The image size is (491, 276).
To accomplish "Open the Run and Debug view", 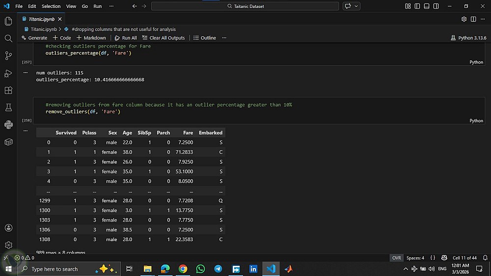I will [x=8, y=73].
